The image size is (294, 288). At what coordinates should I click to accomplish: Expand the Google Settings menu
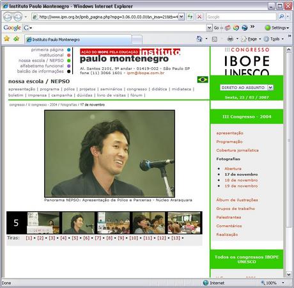pyautogui.click(x=277, y=28)
